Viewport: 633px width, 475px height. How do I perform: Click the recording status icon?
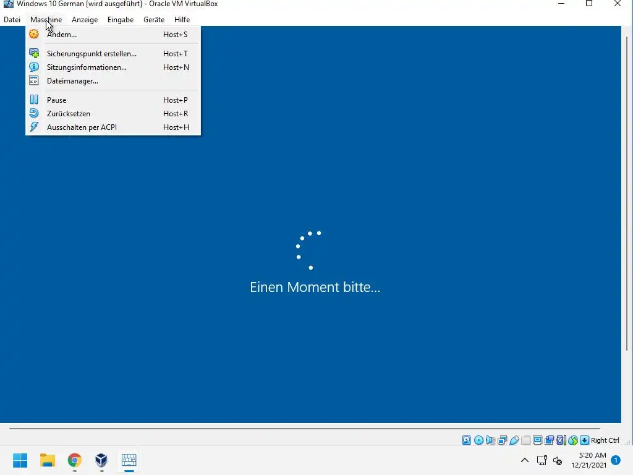point(549,440)
